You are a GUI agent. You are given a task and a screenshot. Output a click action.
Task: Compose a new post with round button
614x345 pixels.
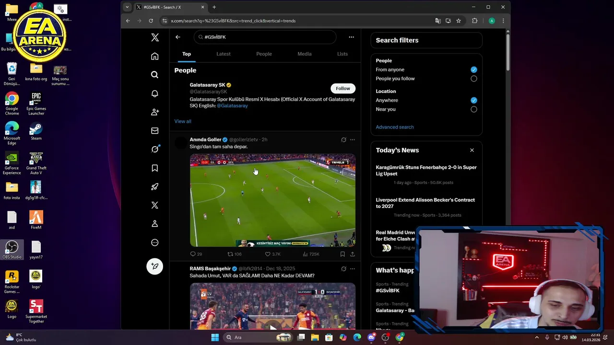154,266
